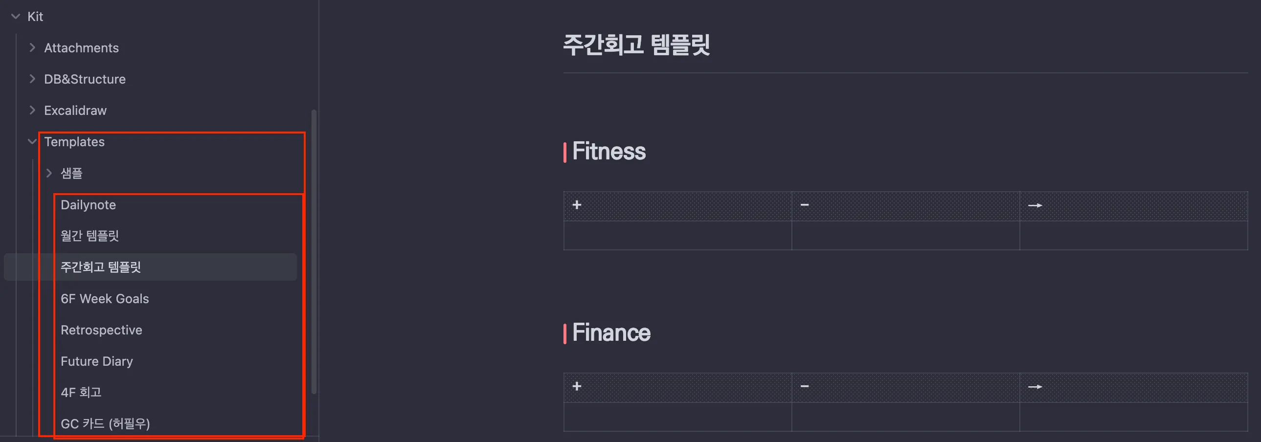Click the arrow column header in the Finance table
This screenshot has height=442, width=1261.
click(1036, 387)
